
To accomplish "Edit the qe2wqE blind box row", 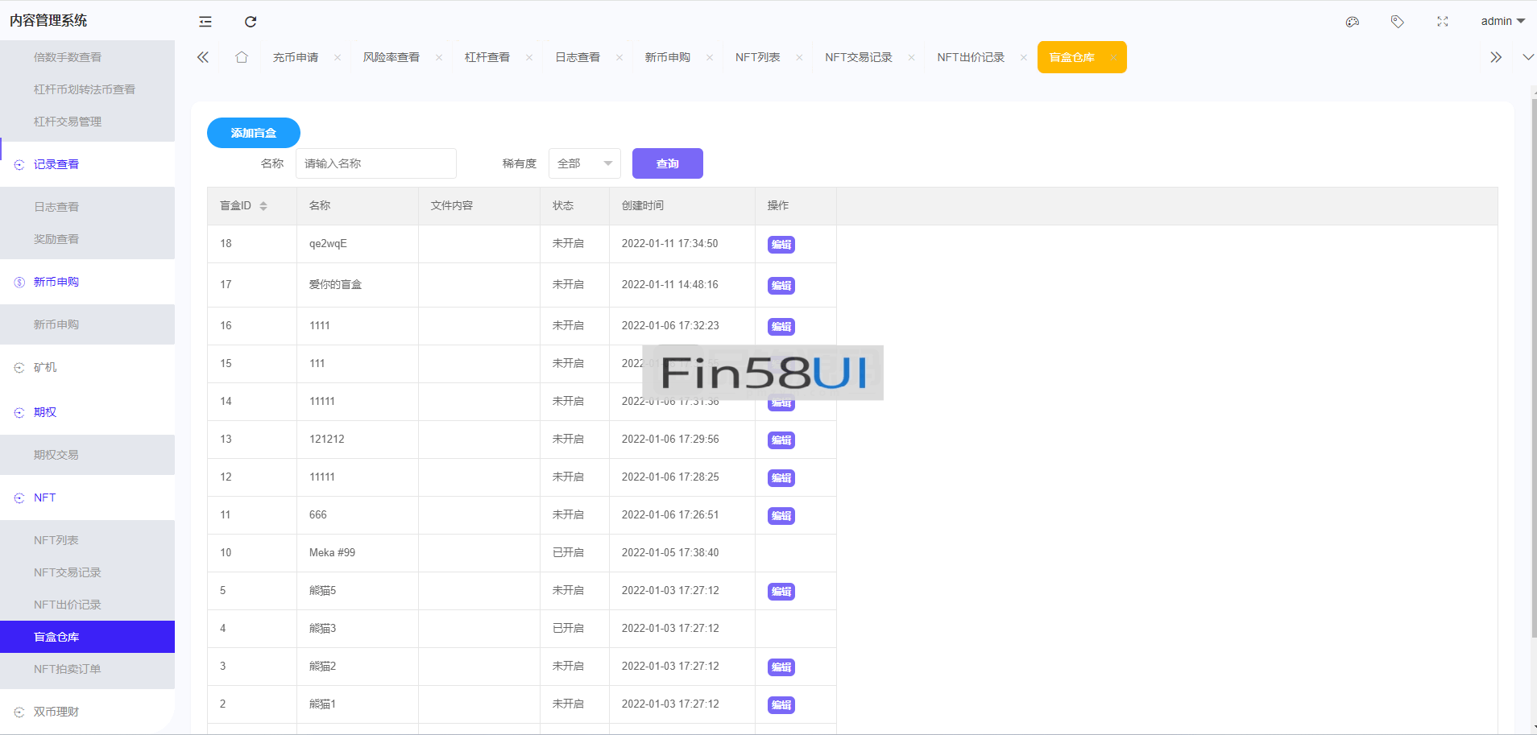I will tap(781, 245).
